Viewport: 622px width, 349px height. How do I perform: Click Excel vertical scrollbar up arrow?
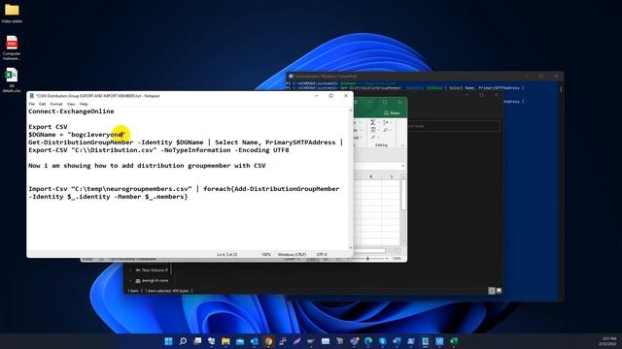[x=403, y=176]
